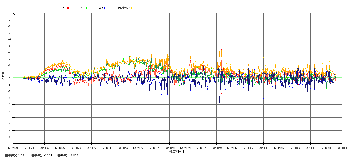Screen dimensions: 352x159
Task: Click the blue Z series legend marker
Action: click(105, 8)
